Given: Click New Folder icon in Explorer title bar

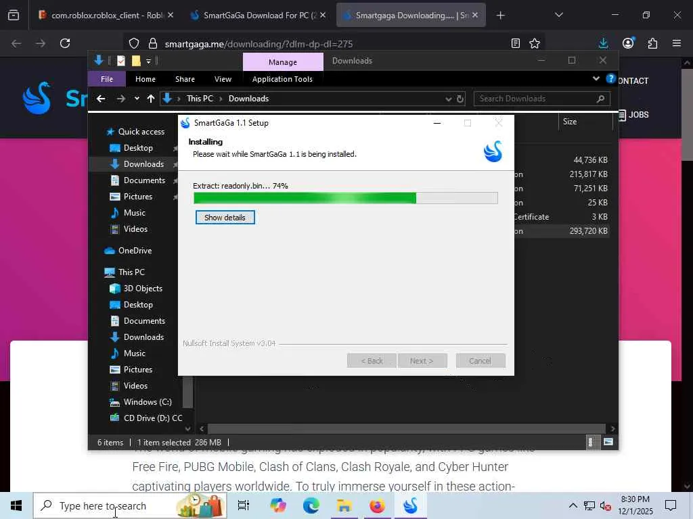Looking at the screenshot, I should click(136, 61).
